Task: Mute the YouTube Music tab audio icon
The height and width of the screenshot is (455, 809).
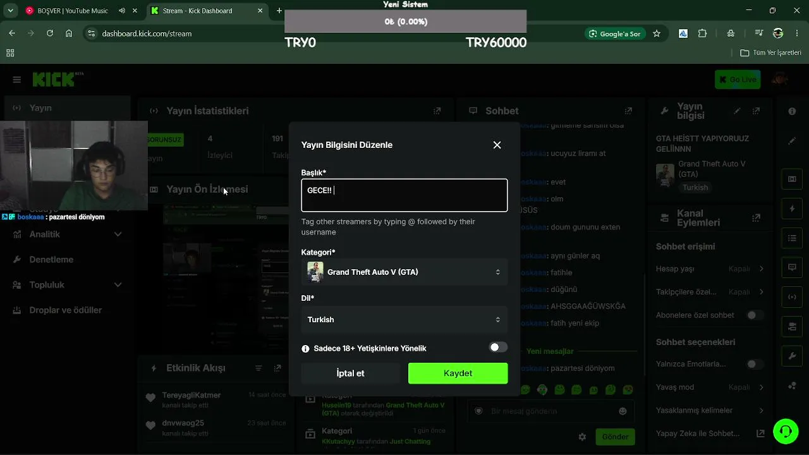Action: tap(121, 11)
